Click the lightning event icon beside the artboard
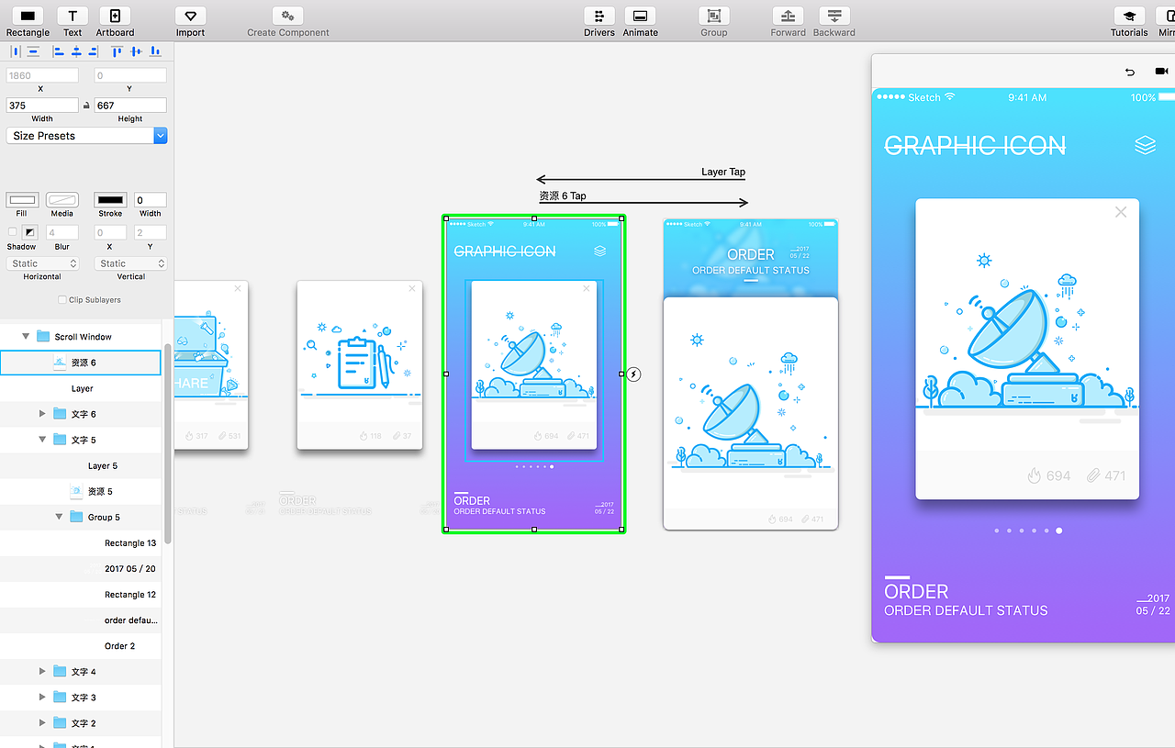This screenshot has height=748, width=1175. pos(634,374)
